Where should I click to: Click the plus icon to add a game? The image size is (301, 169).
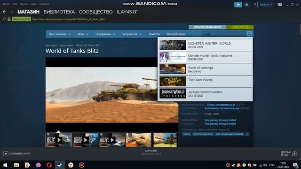pyautogui.click(x=6, y=154)
